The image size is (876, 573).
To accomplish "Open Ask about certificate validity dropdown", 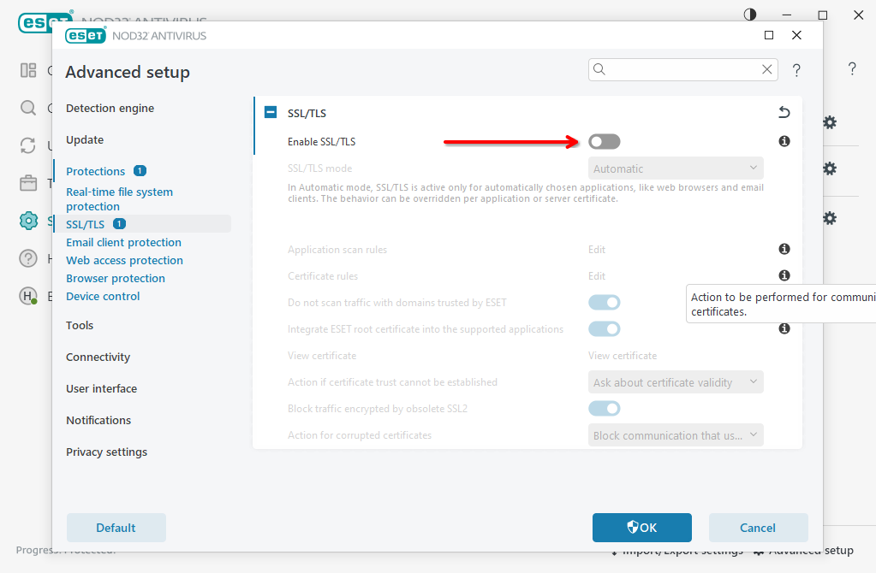I will pyautogui.click(x=676, y=382).
